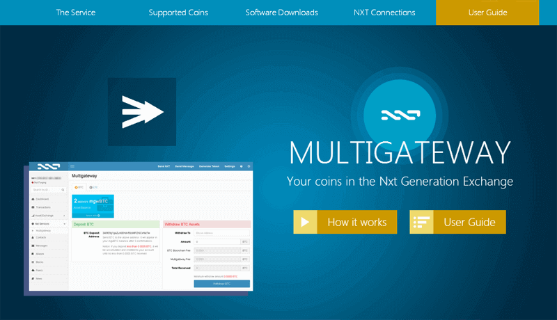Click NXT logo in the client screenshot header
This screenshot has width=557, height=320.
click(x=49, y=166)
